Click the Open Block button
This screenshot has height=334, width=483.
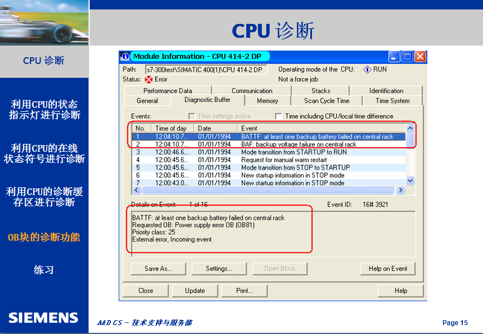coord(280,268)
